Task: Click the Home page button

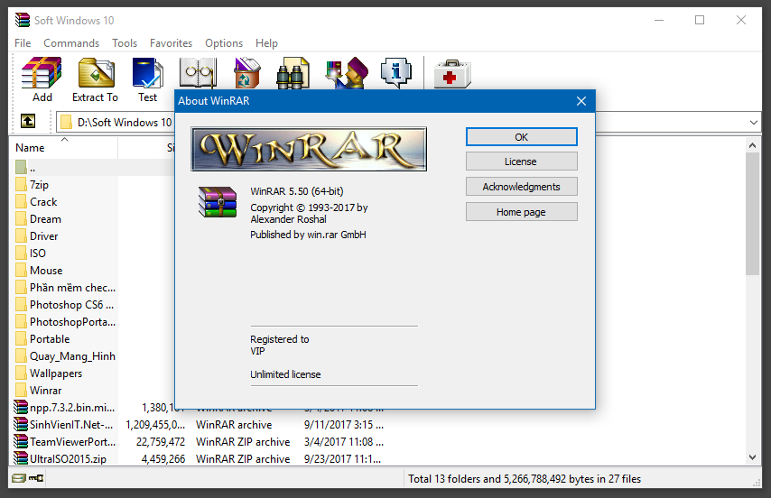Action: click(x=521, y=212)
